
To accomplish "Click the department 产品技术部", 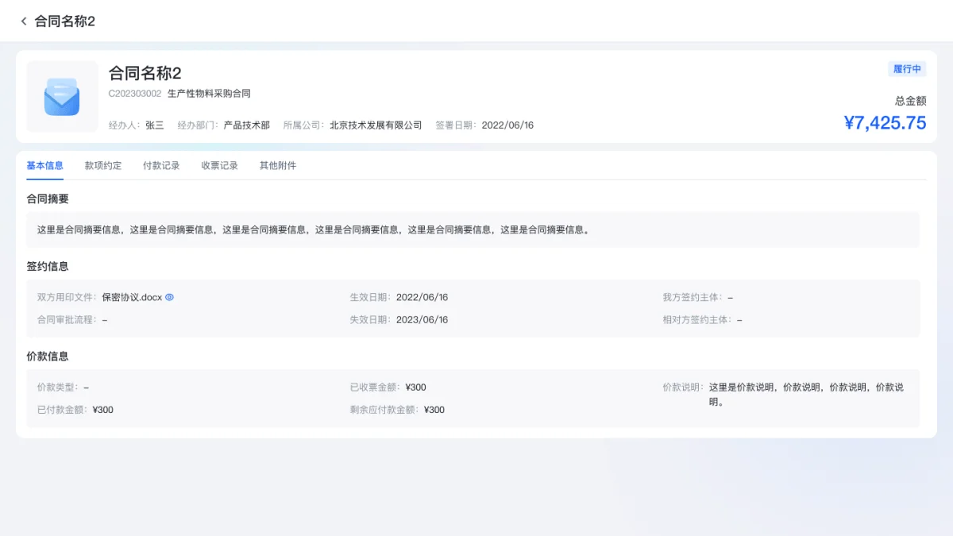I will pyautogui.click(x=246, y=125).
